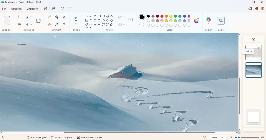Choose the right triangle shape

pyautogui.click(x=87, y=20)
